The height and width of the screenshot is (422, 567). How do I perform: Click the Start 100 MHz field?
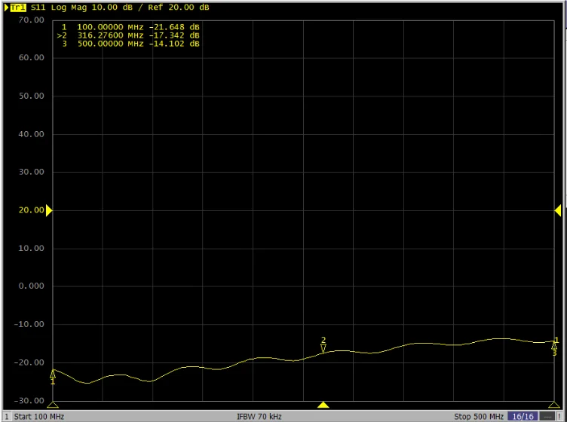(x=39, y=417)
